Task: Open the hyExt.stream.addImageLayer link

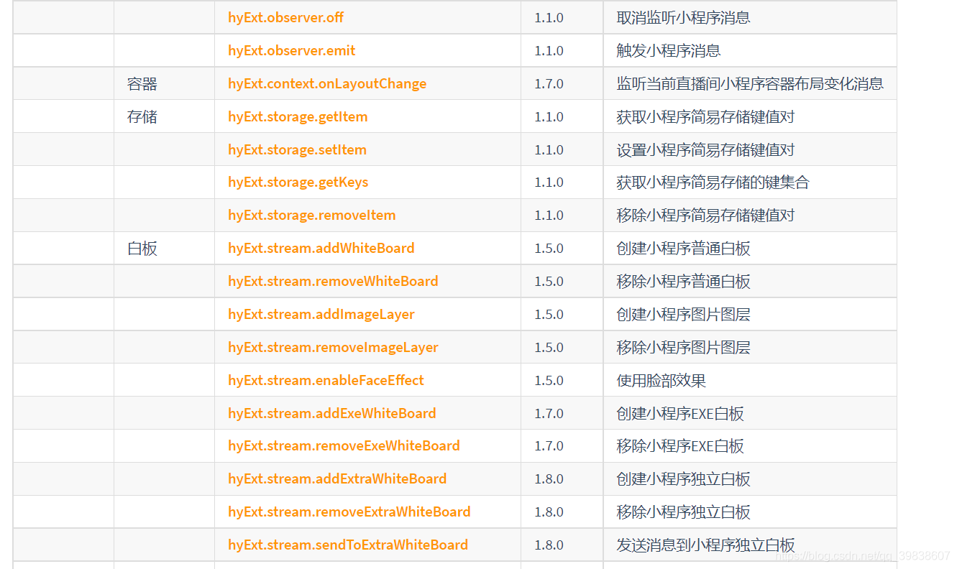Action: (x=321, y=314)
